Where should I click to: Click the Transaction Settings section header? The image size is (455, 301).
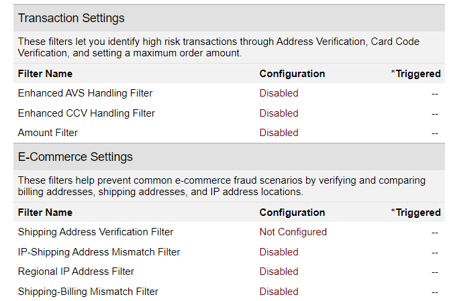[x=71, y=18]
